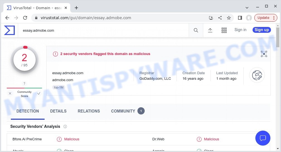Open the apps grid menu icon
This screenshot has width=281, height=152.
point(224,30)
